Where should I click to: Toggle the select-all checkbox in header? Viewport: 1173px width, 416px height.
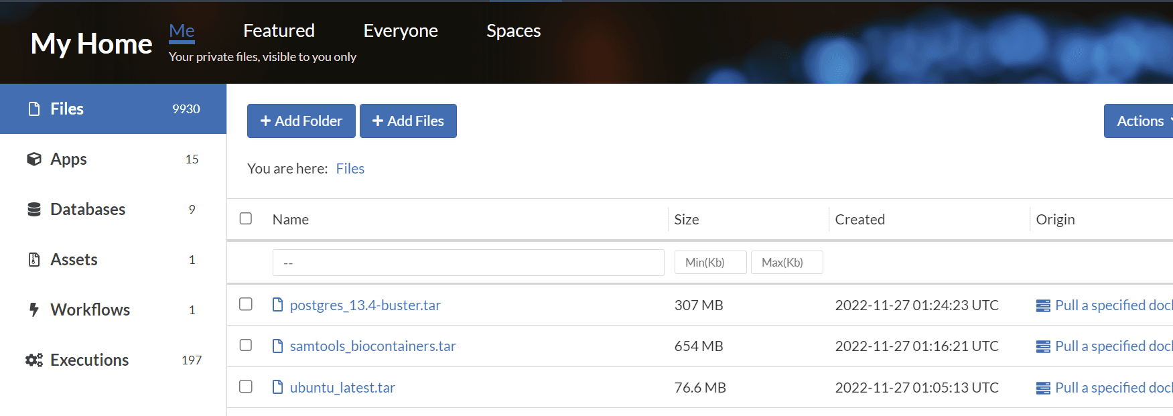click(x=246, y=218)
